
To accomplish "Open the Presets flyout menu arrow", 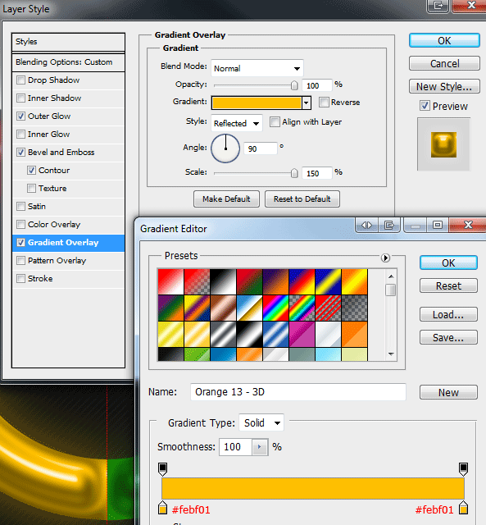I will 385,258.
